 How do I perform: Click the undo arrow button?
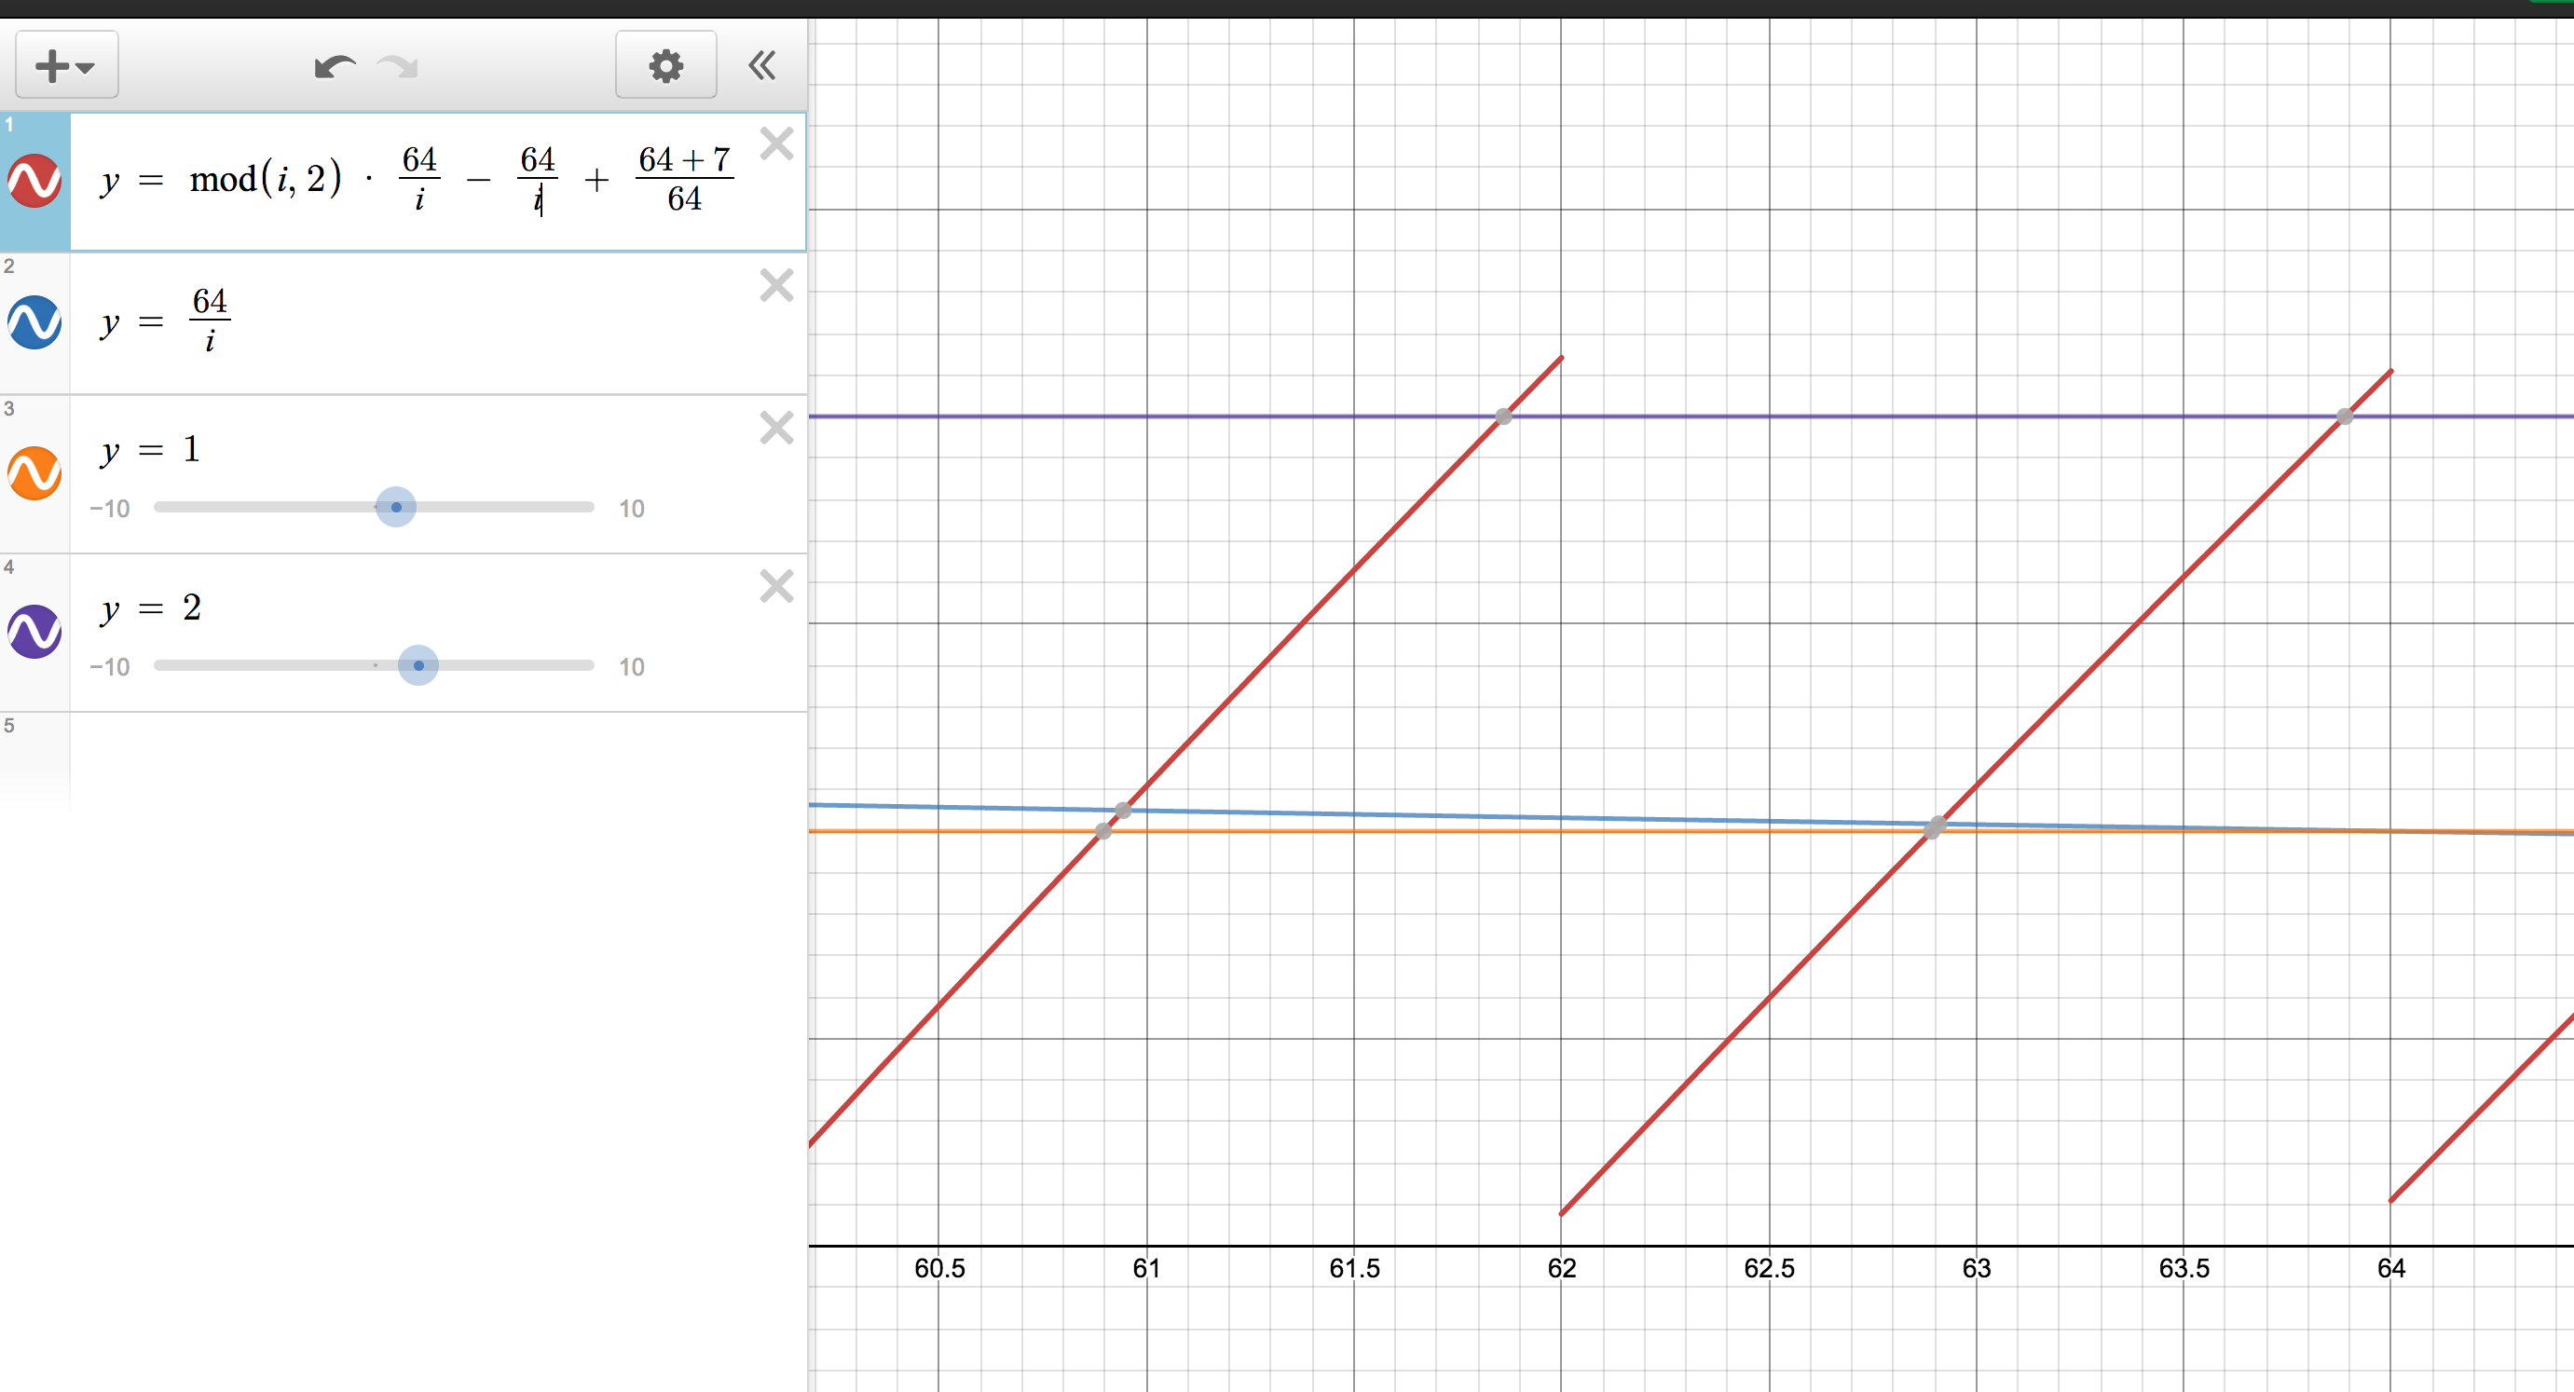pos(334,67)
